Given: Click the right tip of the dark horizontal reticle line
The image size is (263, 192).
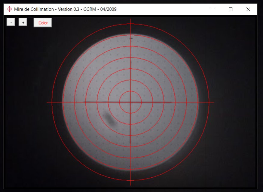Looking at the screenshot, I should [x=171, y=102].
